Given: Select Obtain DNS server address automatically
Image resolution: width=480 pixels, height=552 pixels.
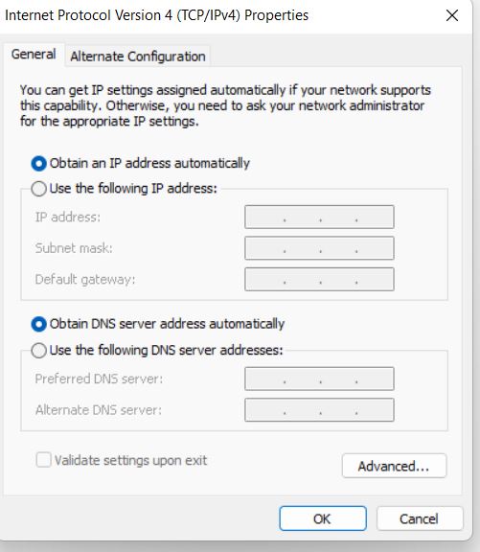Looking at the screenshot, I should (x=38, y=324).
